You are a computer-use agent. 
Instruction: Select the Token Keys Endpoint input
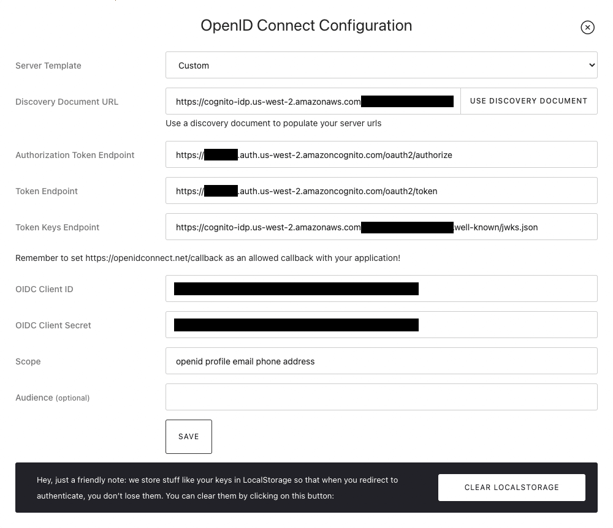(381, 227)
